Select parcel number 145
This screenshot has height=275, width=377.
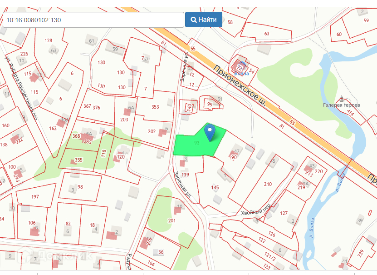tap(215, 187)
